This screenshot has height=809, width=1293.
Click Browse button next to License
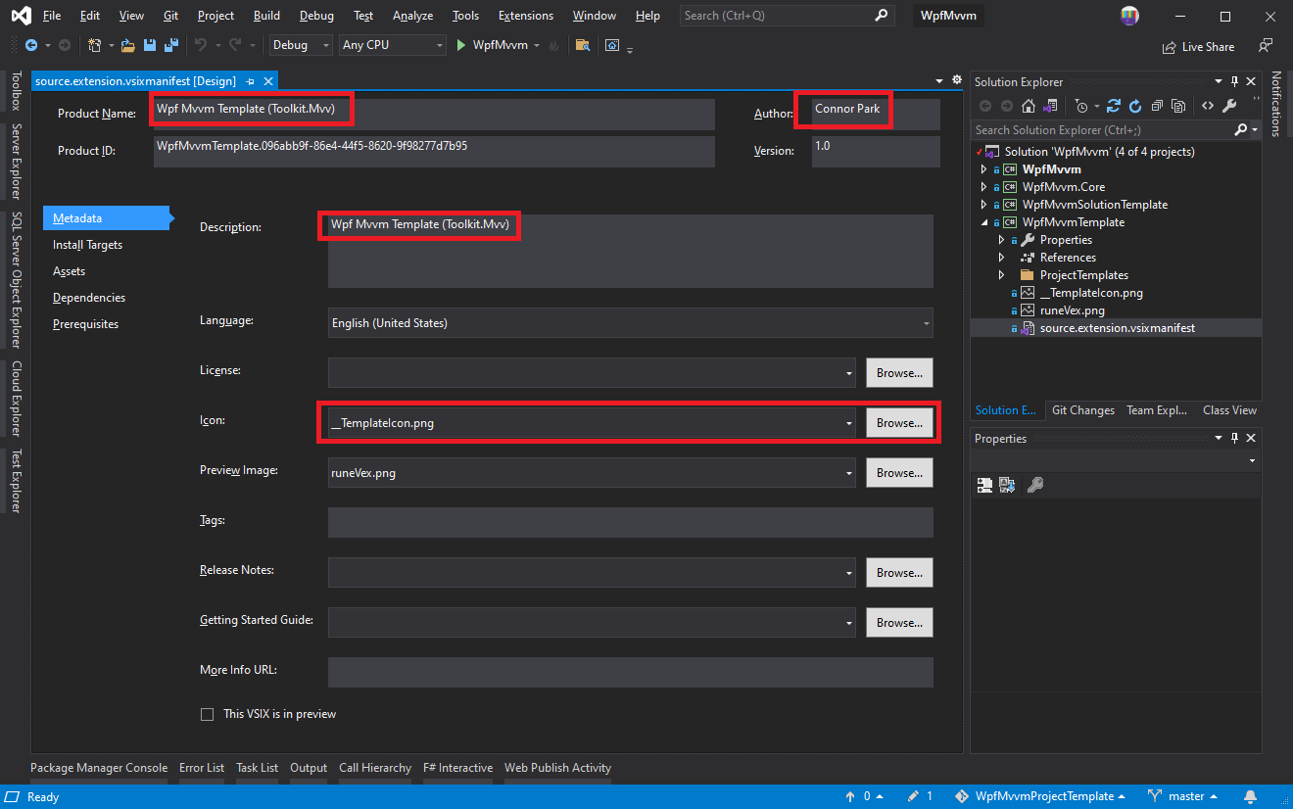(899, 373)
